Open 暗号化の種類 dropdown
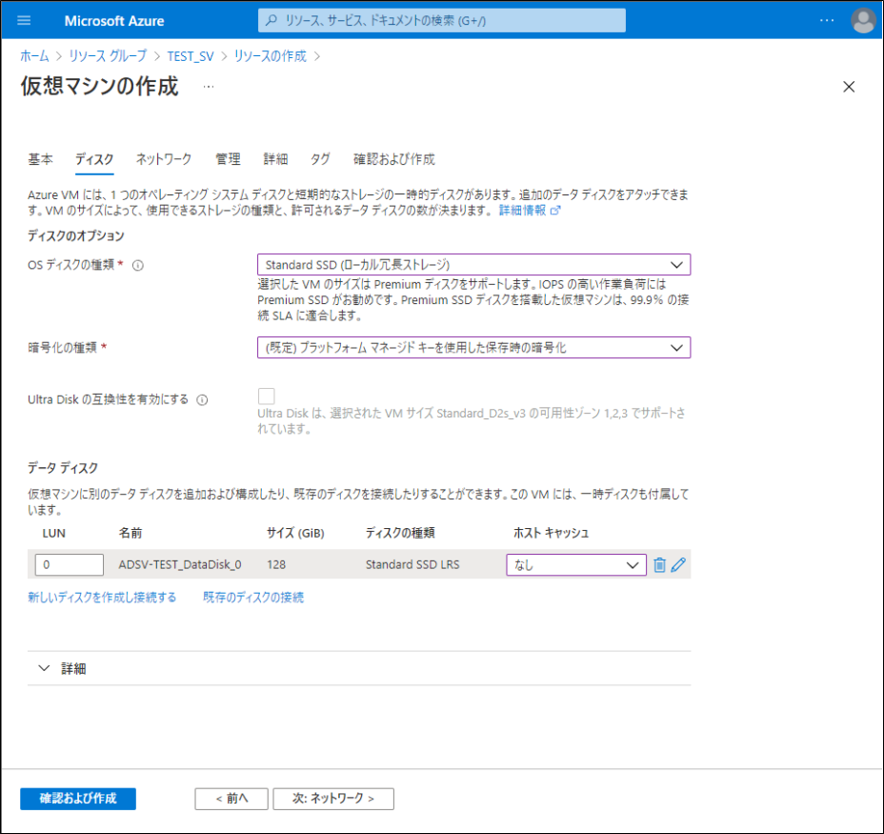Screen dimensions: 884x834 pyautogui.click(x=473, y=348)
